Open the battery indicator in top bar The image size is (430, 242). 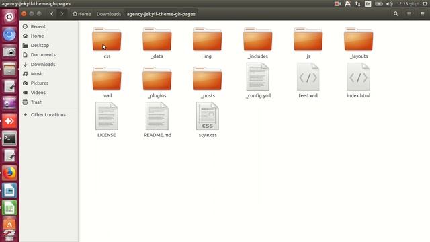(x=379, y=4)
